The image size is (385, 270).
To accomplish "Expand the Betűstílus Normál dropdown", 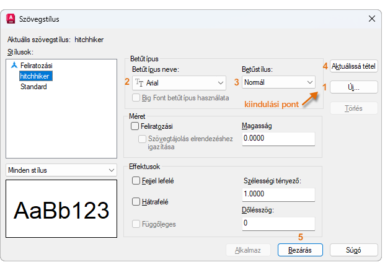I will pyautogui.click(x=309, y=82).
